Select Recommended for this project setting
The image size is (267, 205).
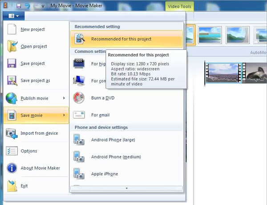tap(126, 39)
